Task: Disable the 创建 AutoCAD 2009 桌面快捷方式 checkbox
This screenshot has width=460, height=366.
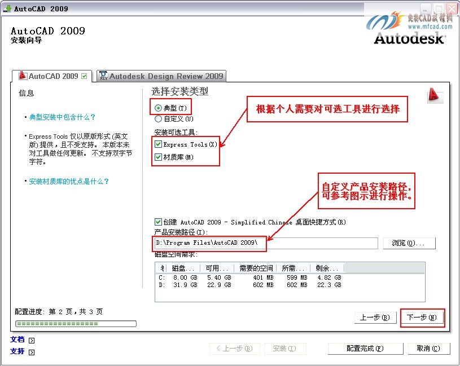Action: (x=158, y=222)
